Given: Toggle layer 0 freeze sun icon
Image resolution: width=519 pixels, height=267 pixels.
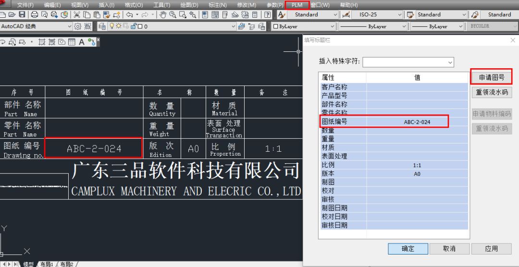Looking at the screenshot, I should tap(119, 26).
